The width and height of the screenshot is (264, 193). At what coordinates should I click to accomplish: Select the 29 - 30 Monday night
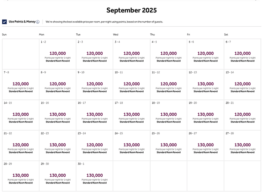(58, 176)
